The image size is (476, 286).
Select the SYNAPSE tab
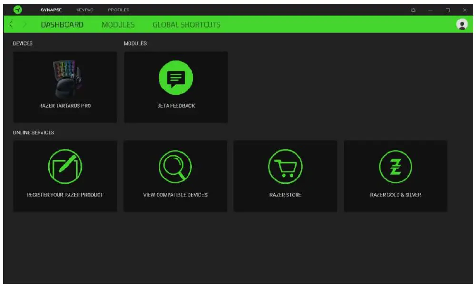(51, 9)
